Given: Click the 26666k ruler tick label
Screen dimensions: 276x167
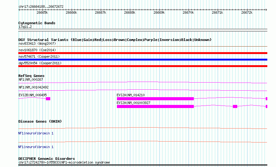Looking at the screenshot, I should (x=71, y=12).
